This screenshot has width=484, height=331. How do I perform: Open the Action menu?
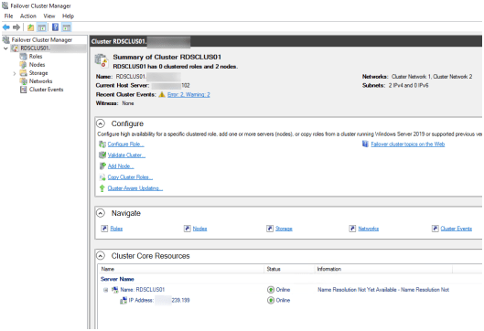[x=28, y=16]
